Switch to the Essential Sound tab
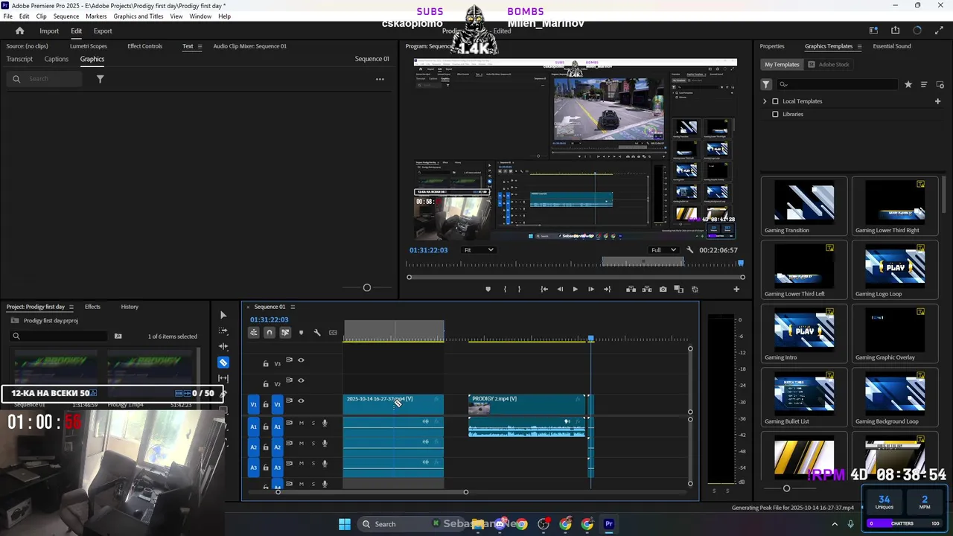Image resolution: width=953 pixels, height=536 pixels. (x=892, y=46)
